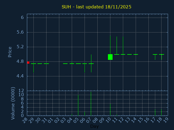Select the 4.4 price tick label
Image resolution: width=174 pixels, height=130 pixels.
tap(20, 76)
